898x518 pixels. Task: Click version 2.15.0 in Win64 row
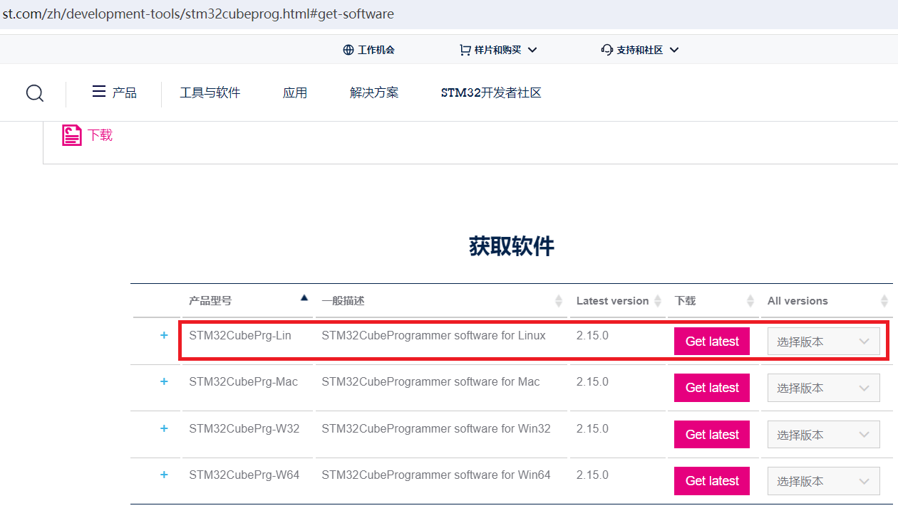click(592, 475)
